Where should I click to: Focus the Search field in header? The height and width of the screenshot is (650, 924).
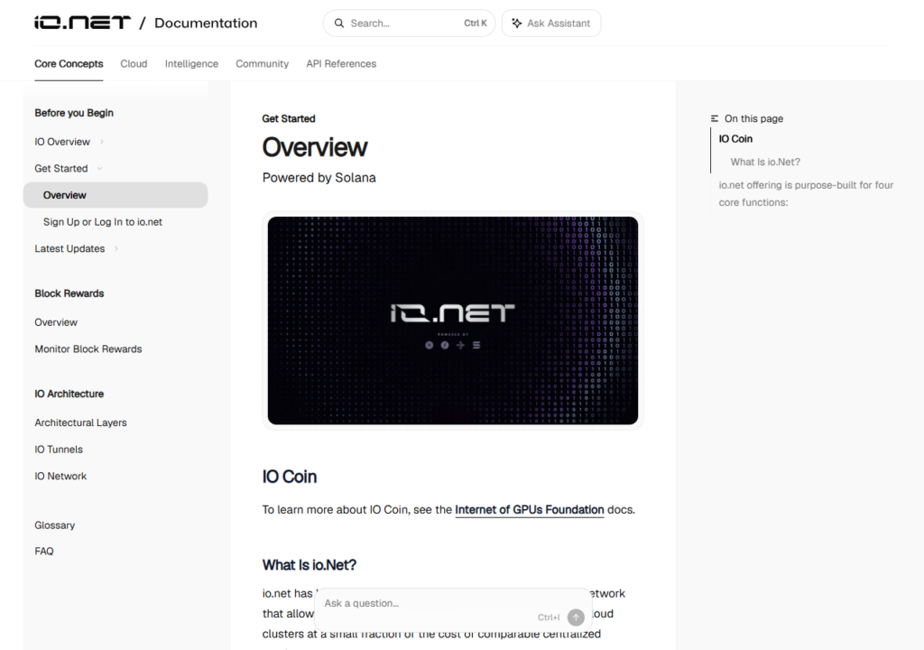click(x=409, y=23)
